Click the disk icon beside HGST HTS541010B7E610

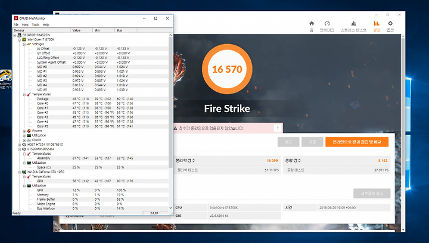pyautogui.click(x=24, y=145)
